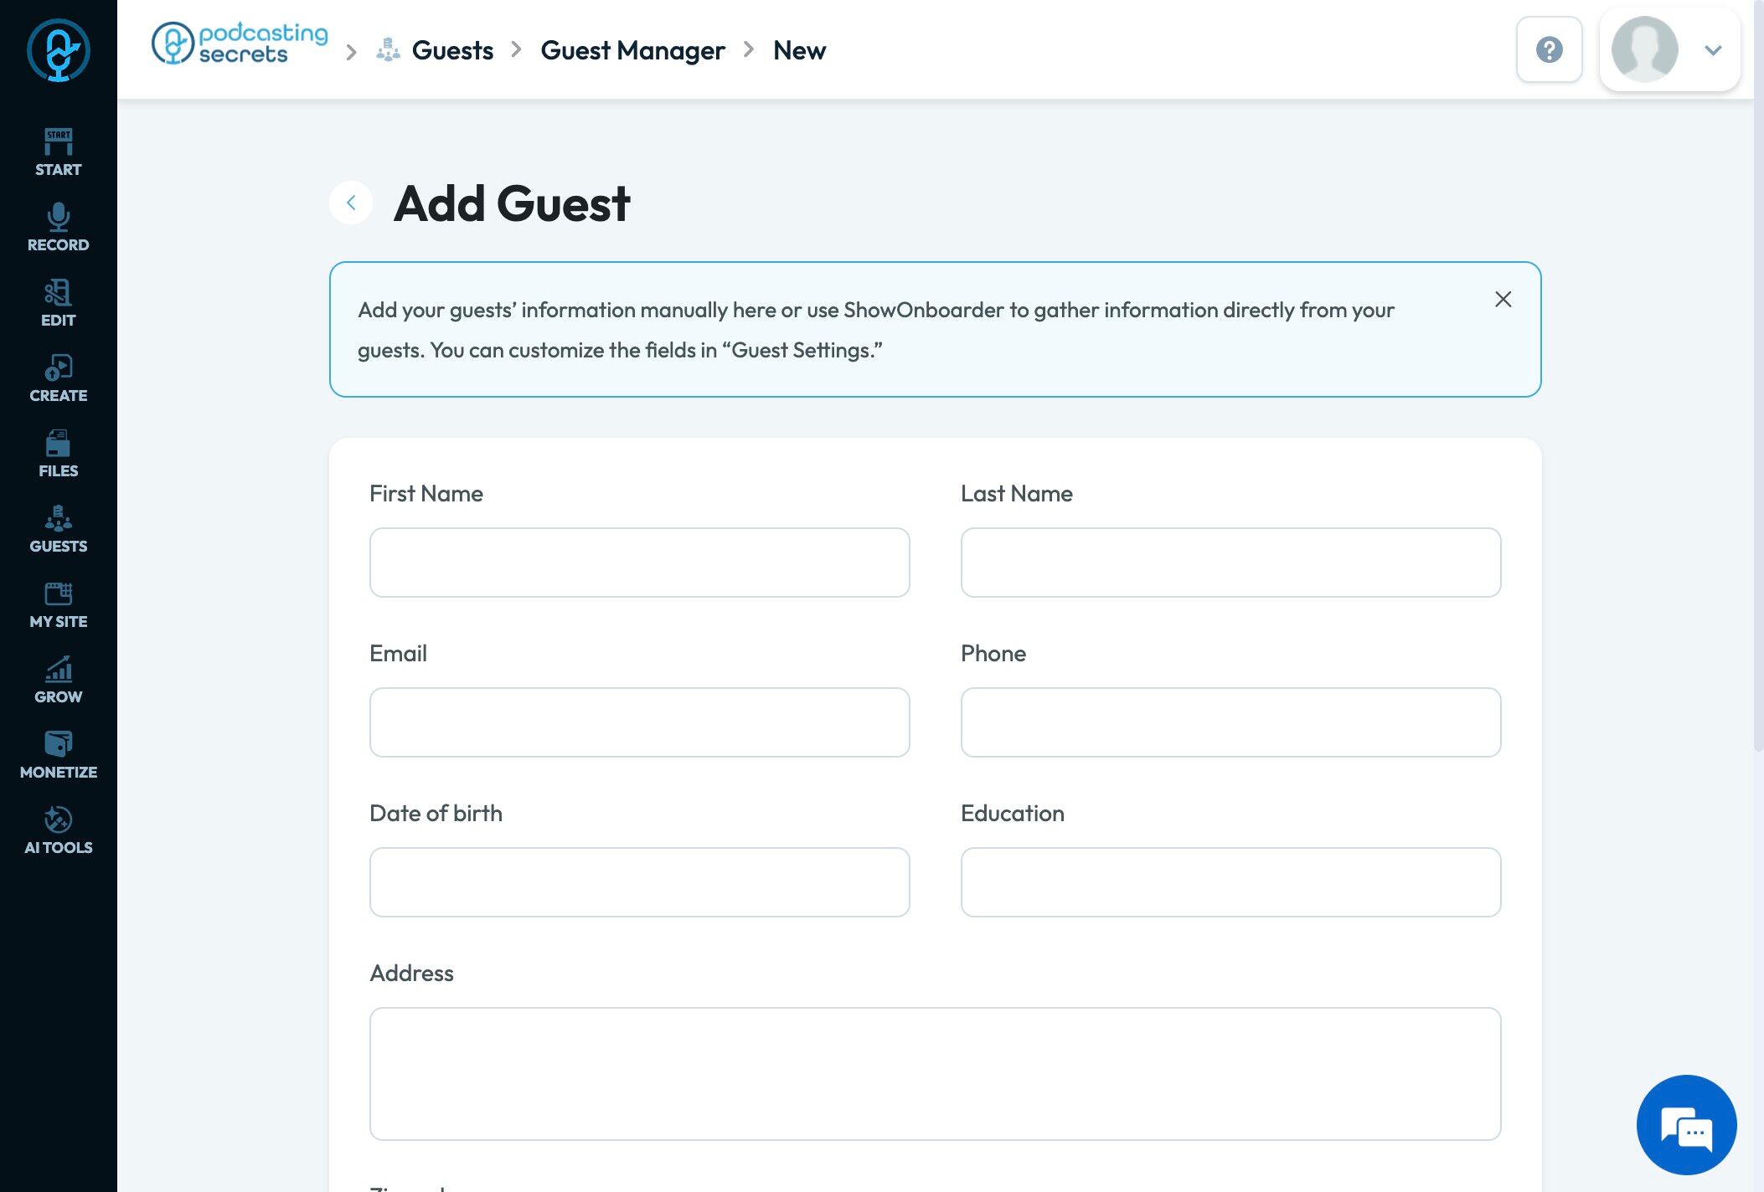Go back using arrow beside Add Guest
Screen dimensions: 1764x1192
[351, 203]
